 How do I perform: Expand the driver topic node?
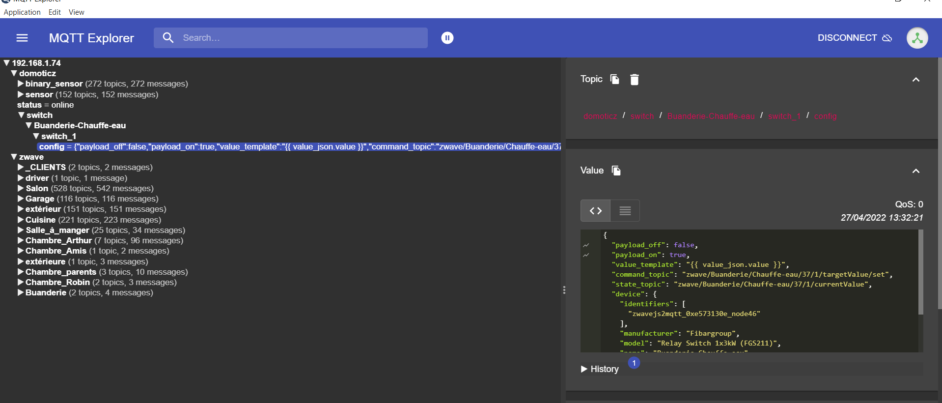pyautogui.click(x=21, y=178)
